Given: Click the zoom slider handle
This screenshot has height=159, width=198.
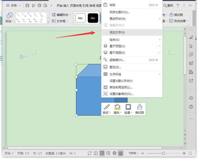Looking at the screenshot, I should coord(163,153).
